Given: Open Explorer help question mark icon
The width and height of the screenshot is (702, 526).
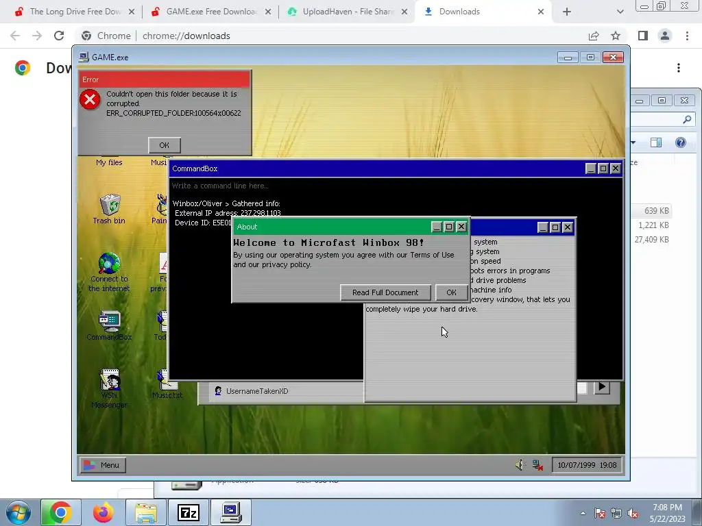Looking at the screenshot, I should pyautogui.click(x=681, y=142).
